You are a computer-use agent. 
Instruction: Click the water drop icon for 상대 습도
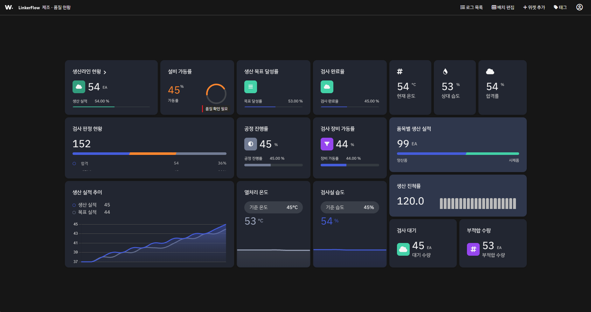[445, 72]
